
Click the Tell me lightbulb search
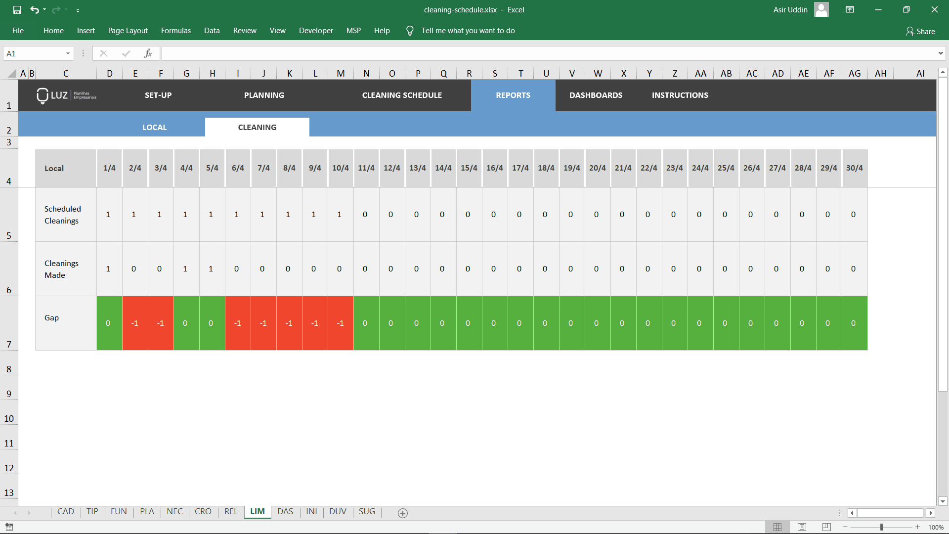[409, 30]
